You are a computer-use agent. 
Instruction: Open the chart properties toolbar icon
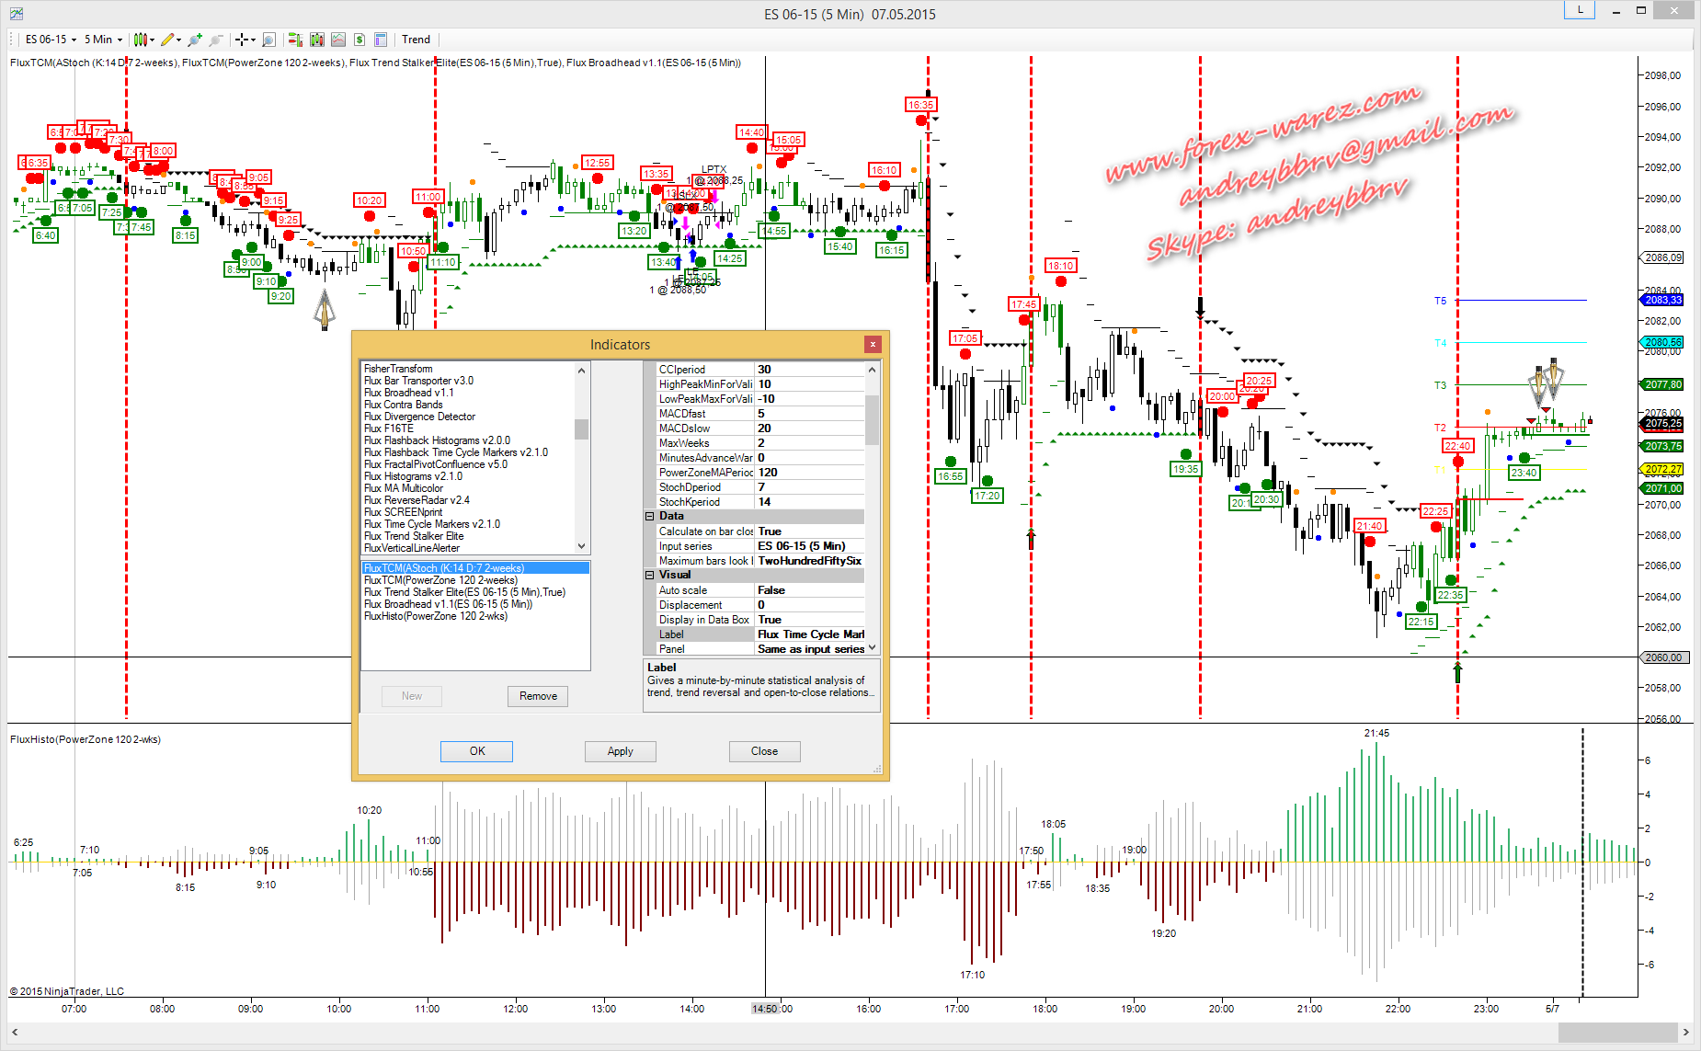pyautogui.click(x=381, y=40)
